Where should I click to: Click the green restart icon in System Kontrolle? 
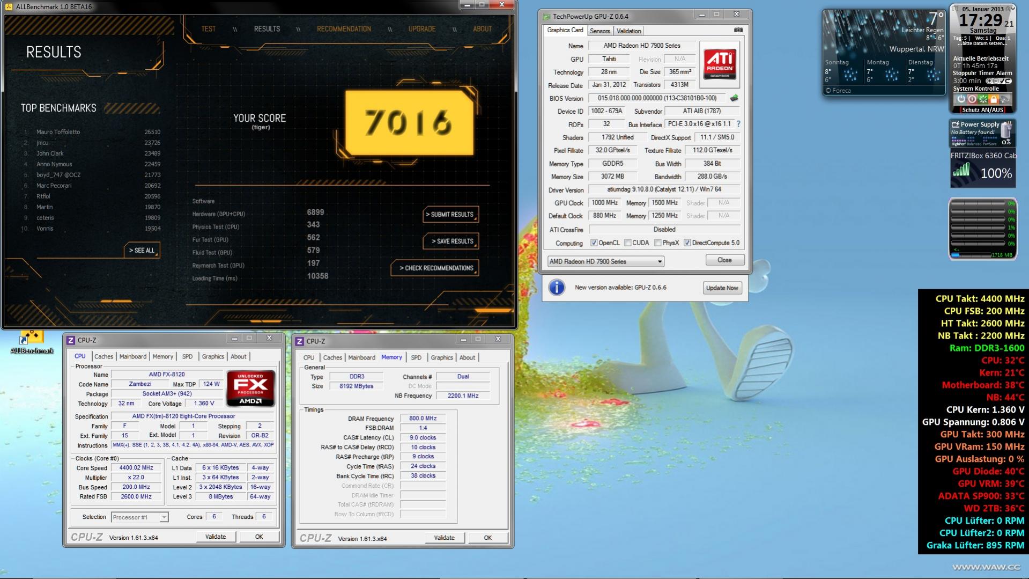point(983,99)
